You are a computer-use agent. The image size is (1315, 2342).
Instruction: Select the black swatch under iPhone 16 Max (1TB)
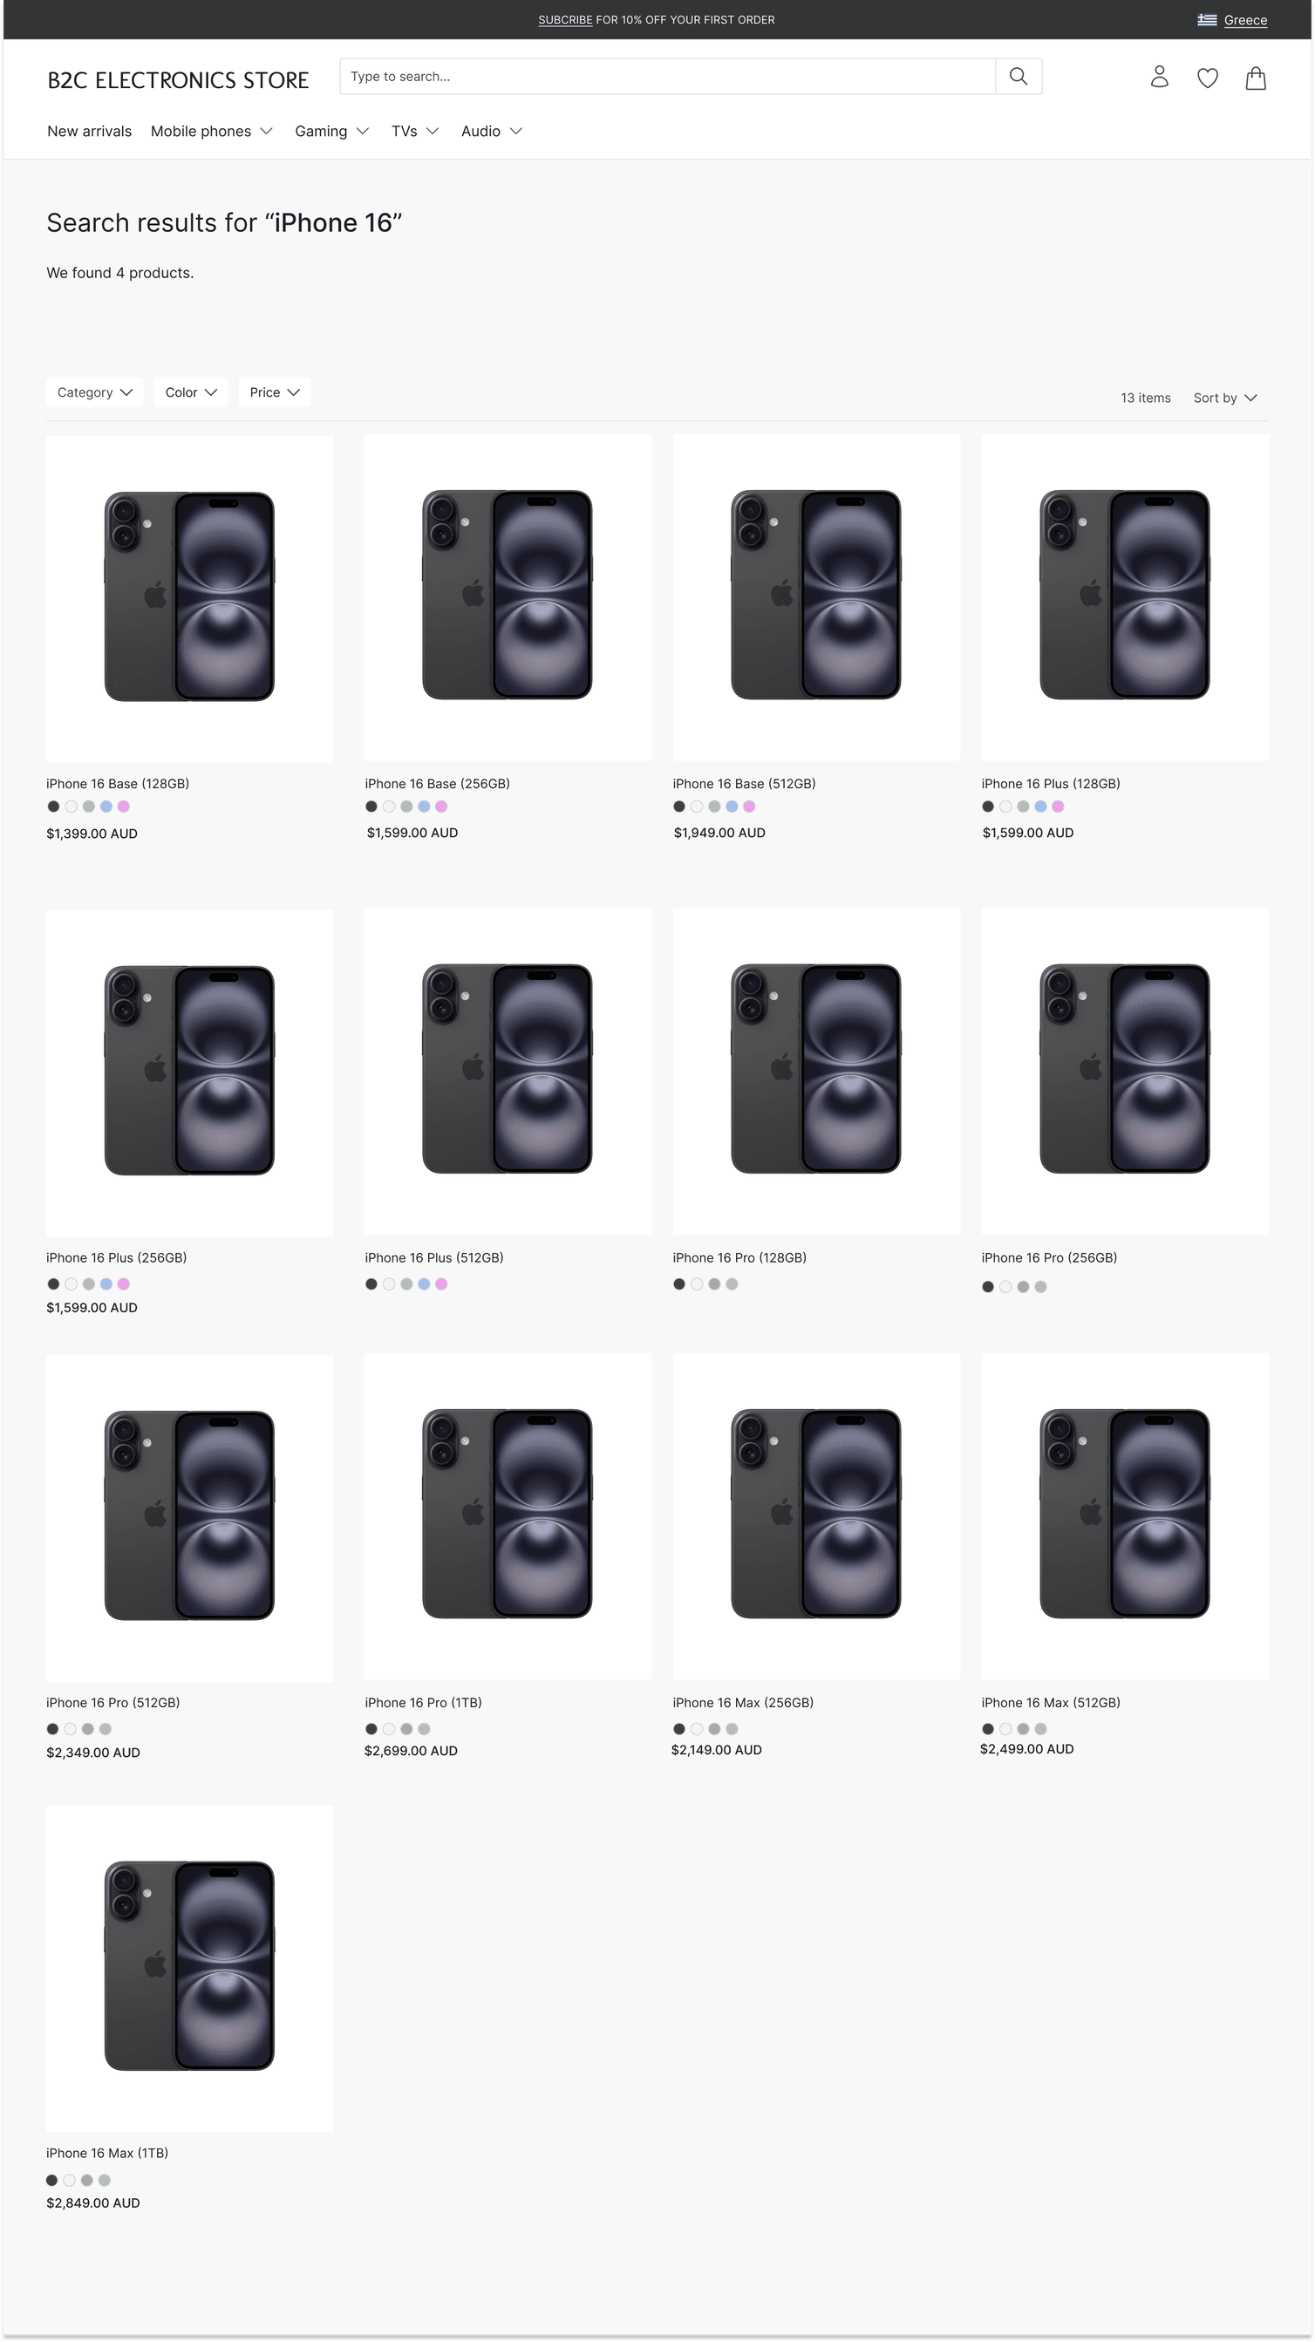click(51, 2179)
